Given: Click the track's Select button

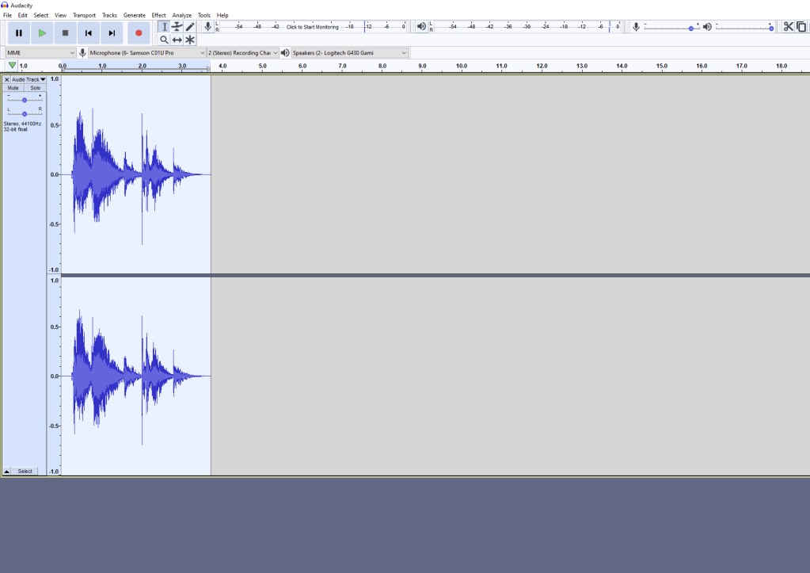Looking at the screenshot, I should (25, 471).
